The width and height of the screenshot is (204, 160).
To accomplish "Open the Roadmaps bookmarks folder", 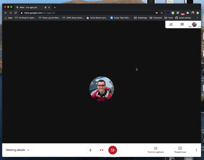I will [x=141, y=18].
